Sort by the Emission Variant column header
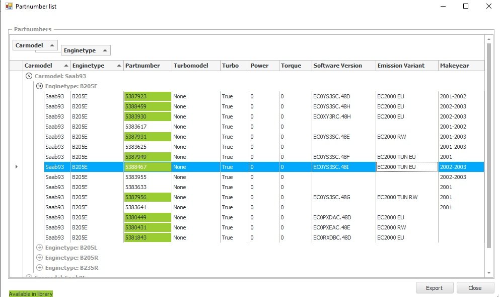This screenshot has height=297, width=499. click(x=407, y=66)
